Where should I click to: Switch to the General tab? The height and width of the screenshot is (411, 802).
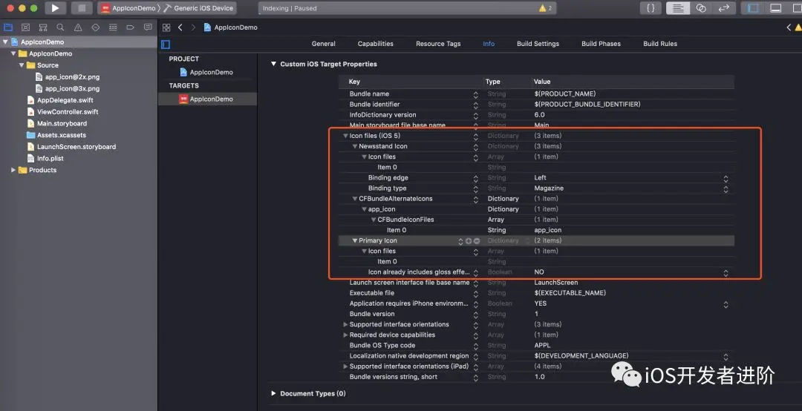coord(323,44)
